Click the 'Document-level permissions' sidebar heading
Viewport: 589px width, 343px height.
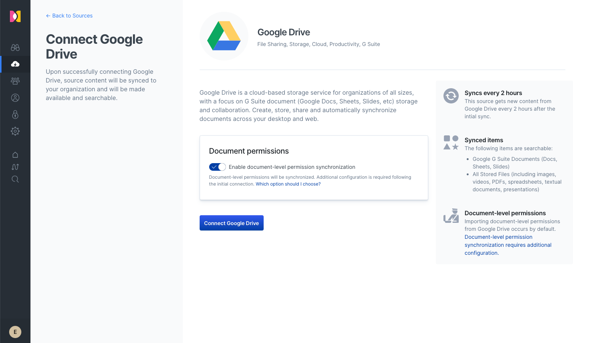coord(505,213)
